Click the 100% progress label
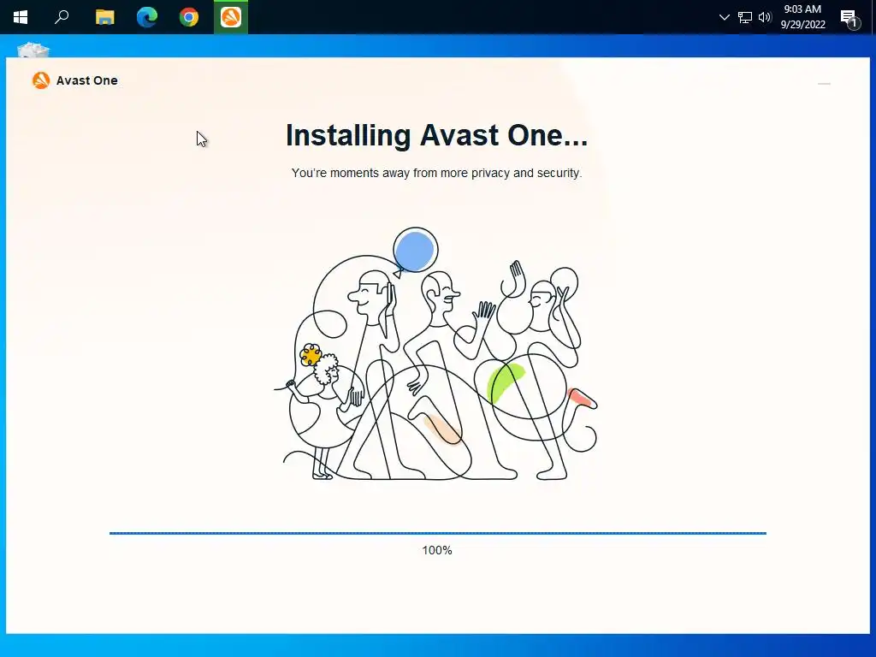The height and width of the screenshot is (657, 876). tap(437, 550)
